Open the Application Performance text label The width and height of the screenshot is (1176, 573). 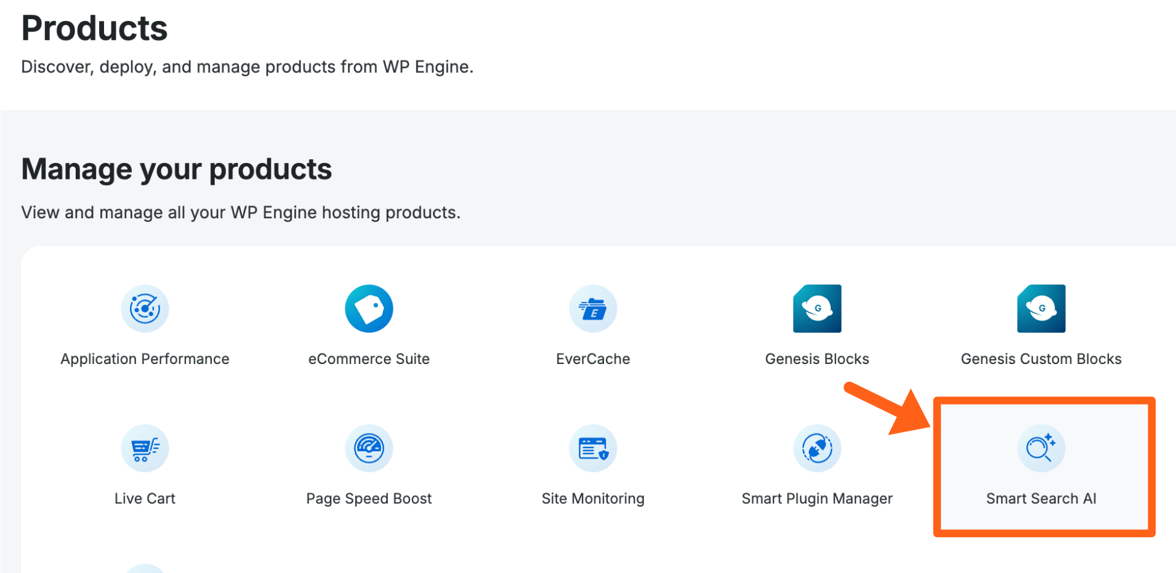(145, 359)
